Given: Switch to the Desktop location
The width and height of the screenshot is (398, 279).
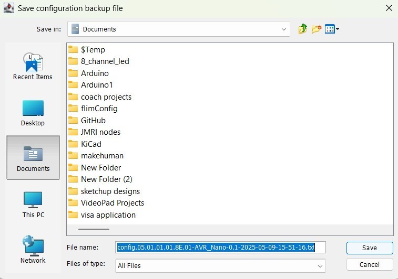Looking at the screenshot, I should (x=33, y=113).
